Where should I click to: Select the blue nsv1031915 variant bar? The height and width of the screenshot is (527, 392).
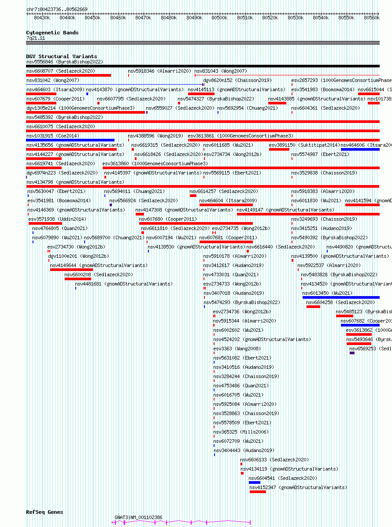[x=70, y=140]
